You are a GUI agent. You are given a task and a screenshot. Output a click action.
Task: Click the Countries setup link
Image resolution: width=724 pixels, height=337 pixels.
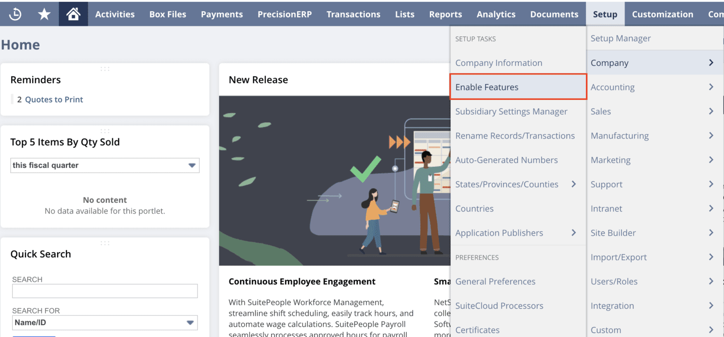coord(475,208)
